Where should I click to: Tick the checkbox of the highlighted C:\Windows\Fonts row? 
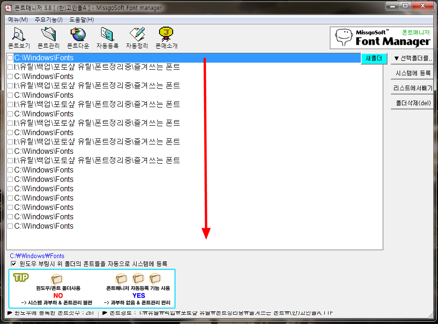(10, 58)
